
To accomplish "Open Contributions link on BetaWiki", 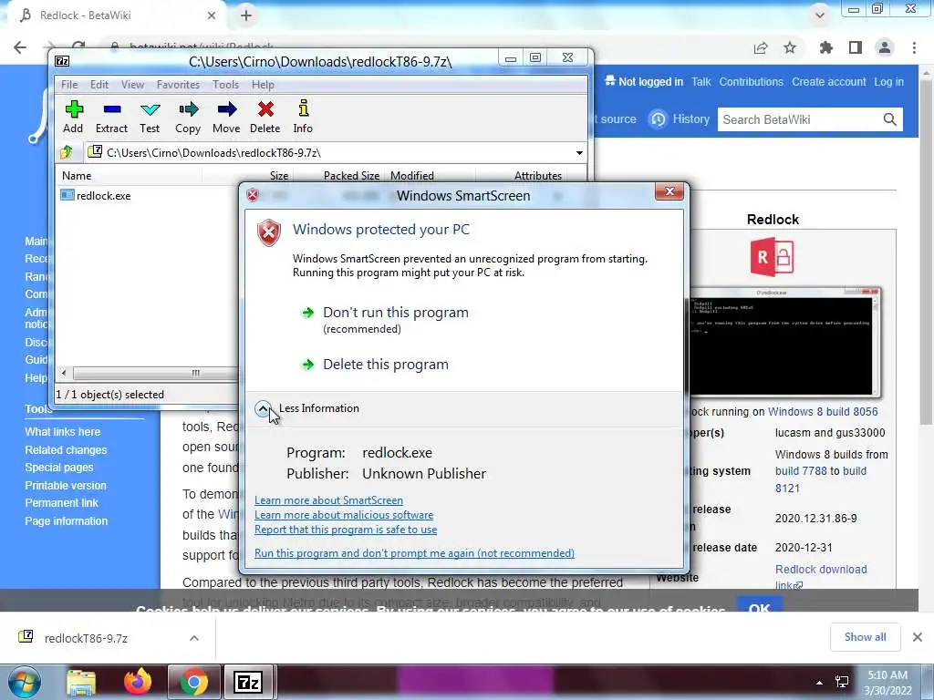I will [752, 82].
